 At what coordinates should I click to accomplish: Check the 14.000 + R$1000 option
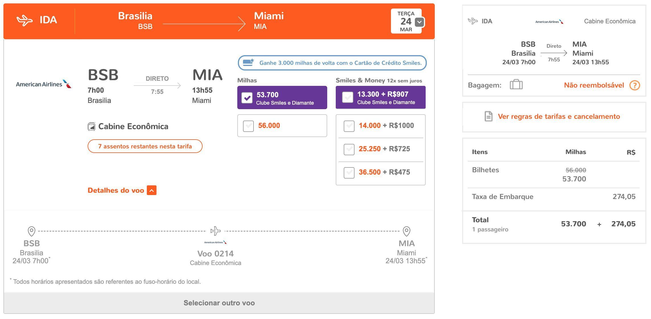tap(349, 126)
